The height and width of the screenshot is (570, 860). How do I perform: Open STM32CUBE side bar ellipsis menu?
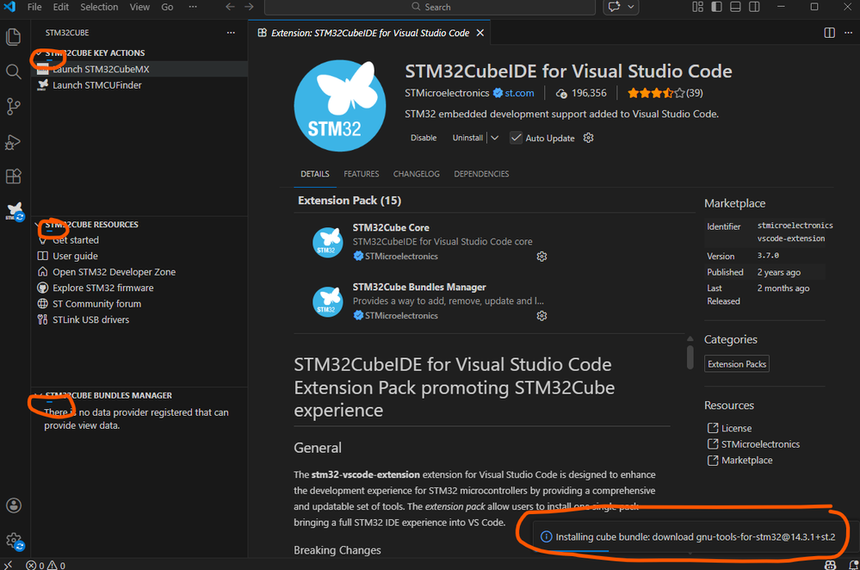tap(231, 33)
